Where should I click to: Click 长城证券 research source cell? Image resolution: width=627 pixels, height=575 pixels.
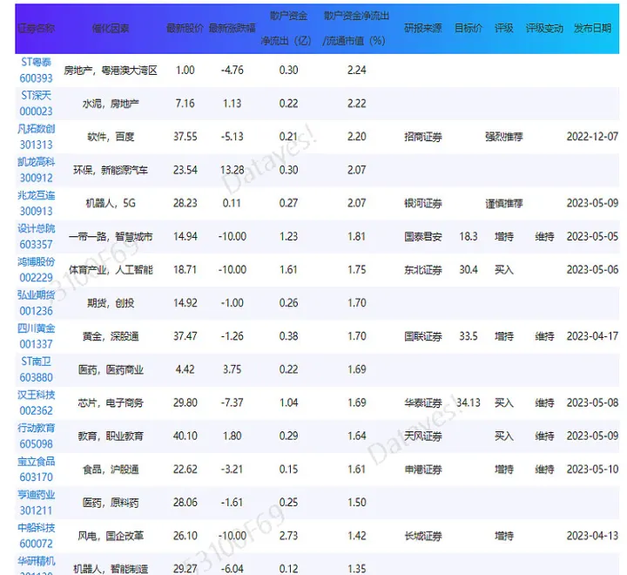coord(423,536)
